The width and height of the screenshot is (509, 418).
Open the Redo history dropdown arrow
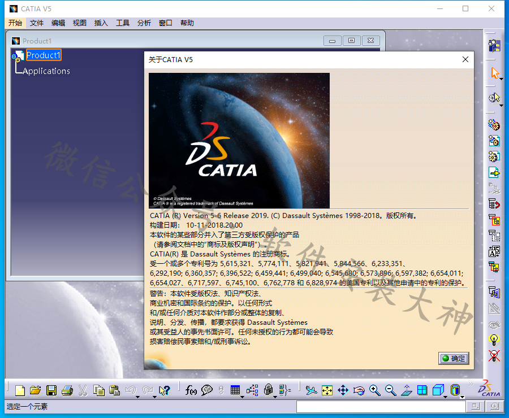154,397
